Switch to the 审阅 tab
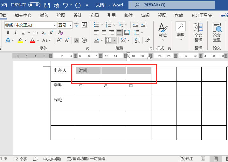The image size is (228, 162). [x=145, y=15]
